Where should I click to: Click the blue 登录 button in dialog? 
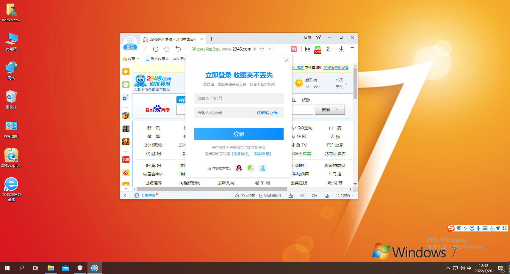click(x=239, y=134)
